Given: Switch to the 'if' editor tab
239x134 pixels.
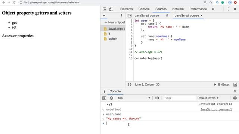Looking at the screenshot, I should (x=167, y=16).
